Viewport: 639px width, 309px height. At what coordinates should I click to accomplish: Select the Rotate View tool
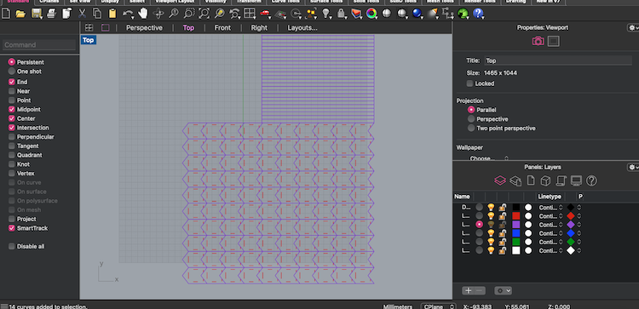(158, 14)
